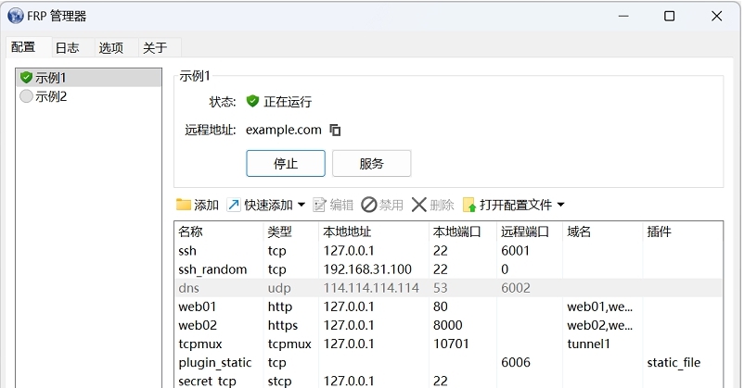Select 示例2 in the config list
This screenshot has width=744, height=388.
89,96
